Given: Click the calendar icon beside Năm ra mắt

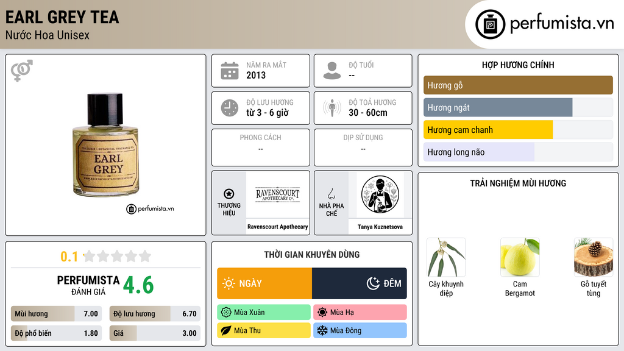Looking at the screenshot, I should coord(230,71).
